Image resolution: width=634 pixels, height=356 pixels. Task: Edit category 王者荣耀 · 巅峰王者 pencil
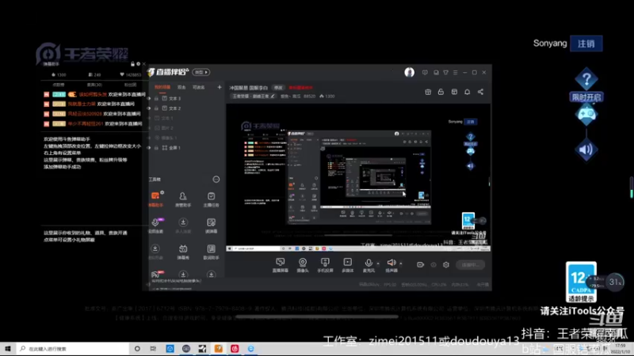point(273,97)
